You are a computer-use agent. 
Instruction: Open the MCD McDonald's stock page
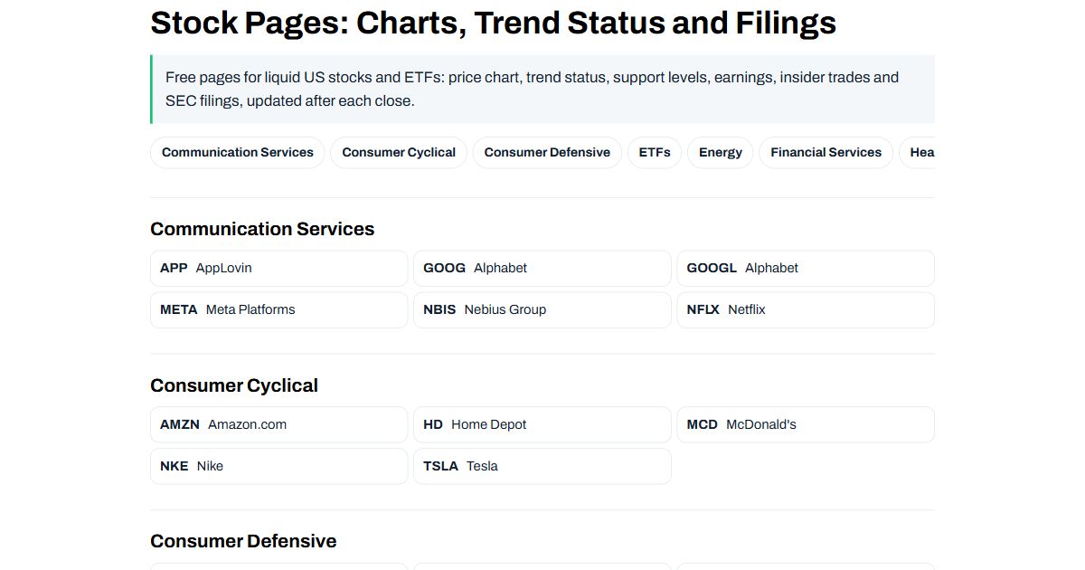pos(806,424)
